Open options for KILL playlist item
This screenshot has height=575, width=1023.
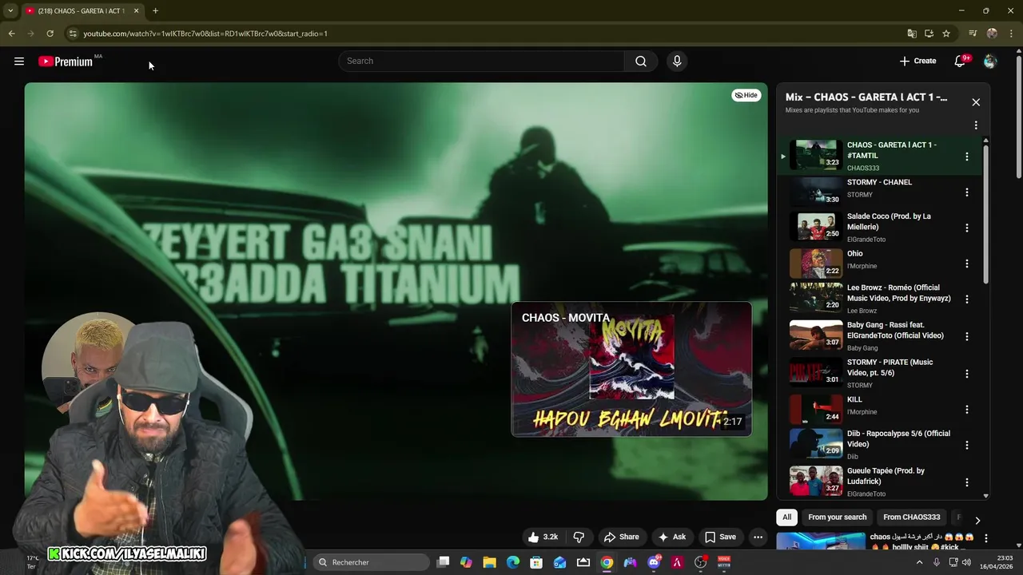click(966, 410)
